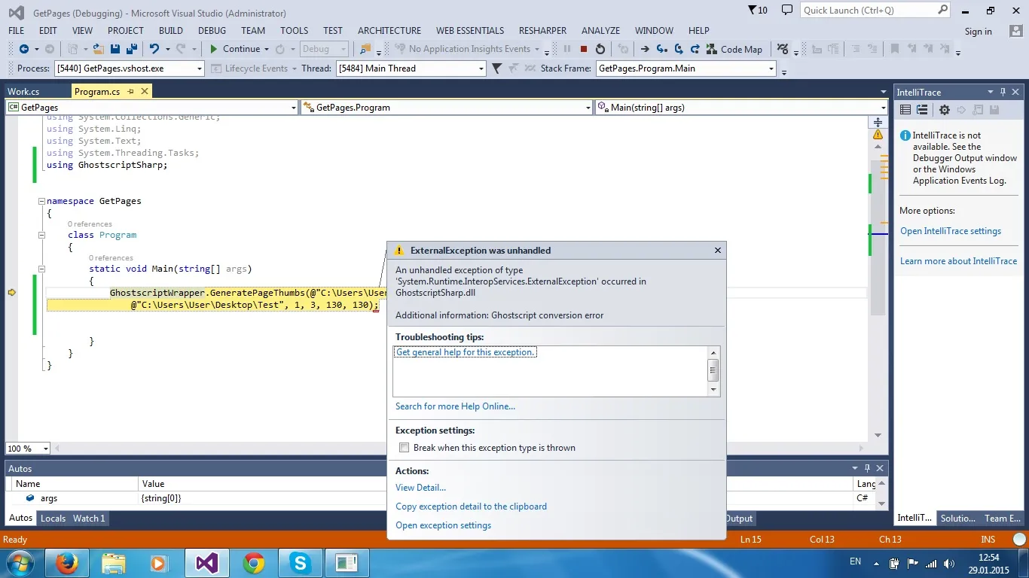Open the GetPages.Program type dropdown
Image resolution: width=1029 pixels, height=578 pixels.
588,108
